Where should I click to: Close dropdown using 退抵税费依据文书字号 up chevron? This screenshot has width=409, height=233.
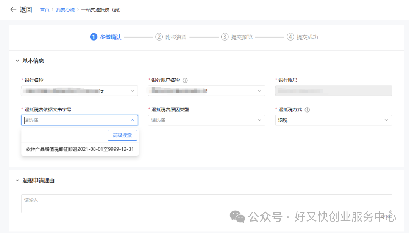[133, 120]
